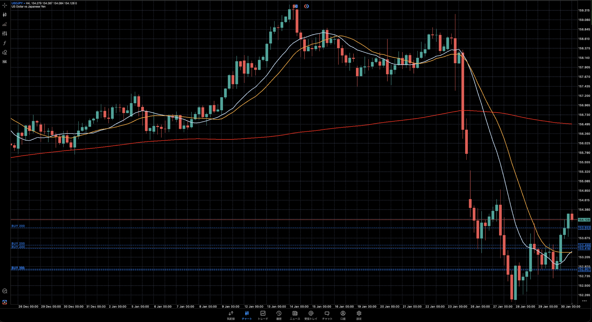
Task: Click the BUY 200 order line at 153.933
Action: (x=18, y=226)
